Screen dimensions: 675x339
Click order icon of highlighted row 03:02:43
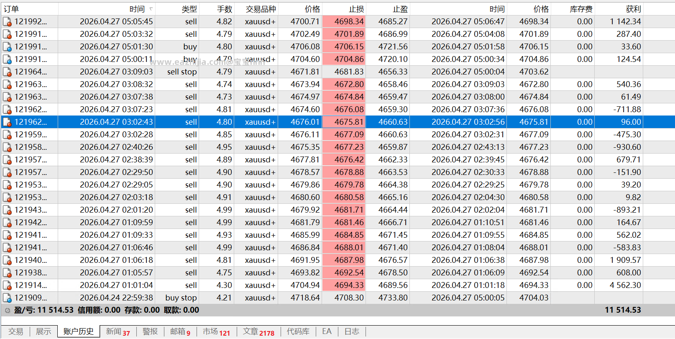(7, 122)
